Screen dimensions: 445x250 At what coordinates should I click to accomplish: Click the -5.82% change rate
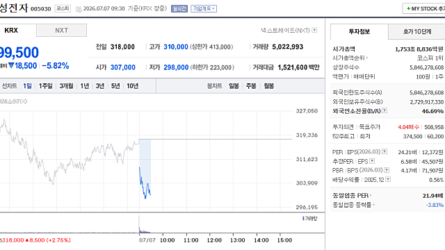point(56,66)
